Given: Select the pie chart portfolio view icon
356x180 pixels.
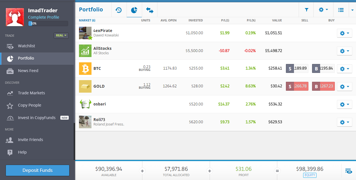Looking at the screenshot, I should (134, 10).
